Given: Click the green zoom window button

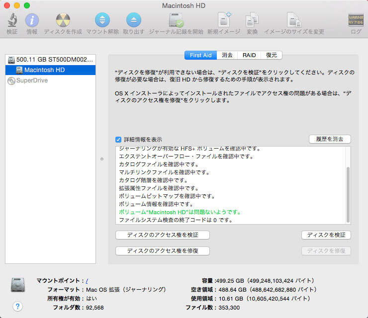Looking at the screenshot, I should click(x=27, y=5).
